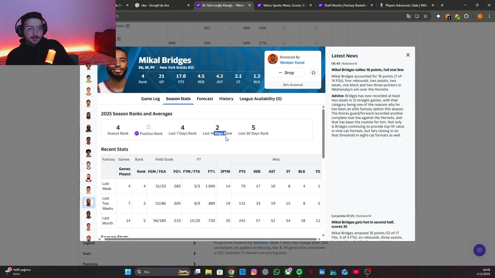The height and width of the screenshot is (278, 495).
Task: Open YouTube from taskbar
Action: pyautogui.click(x=356, y=272)
